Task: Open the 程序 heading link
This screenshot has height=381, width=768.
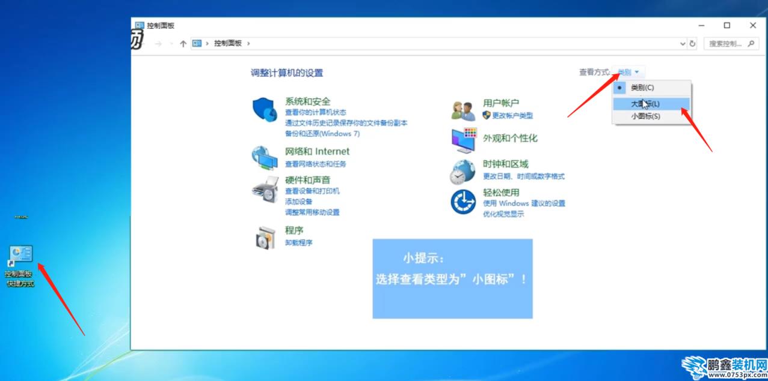Action: click(294, 230)
